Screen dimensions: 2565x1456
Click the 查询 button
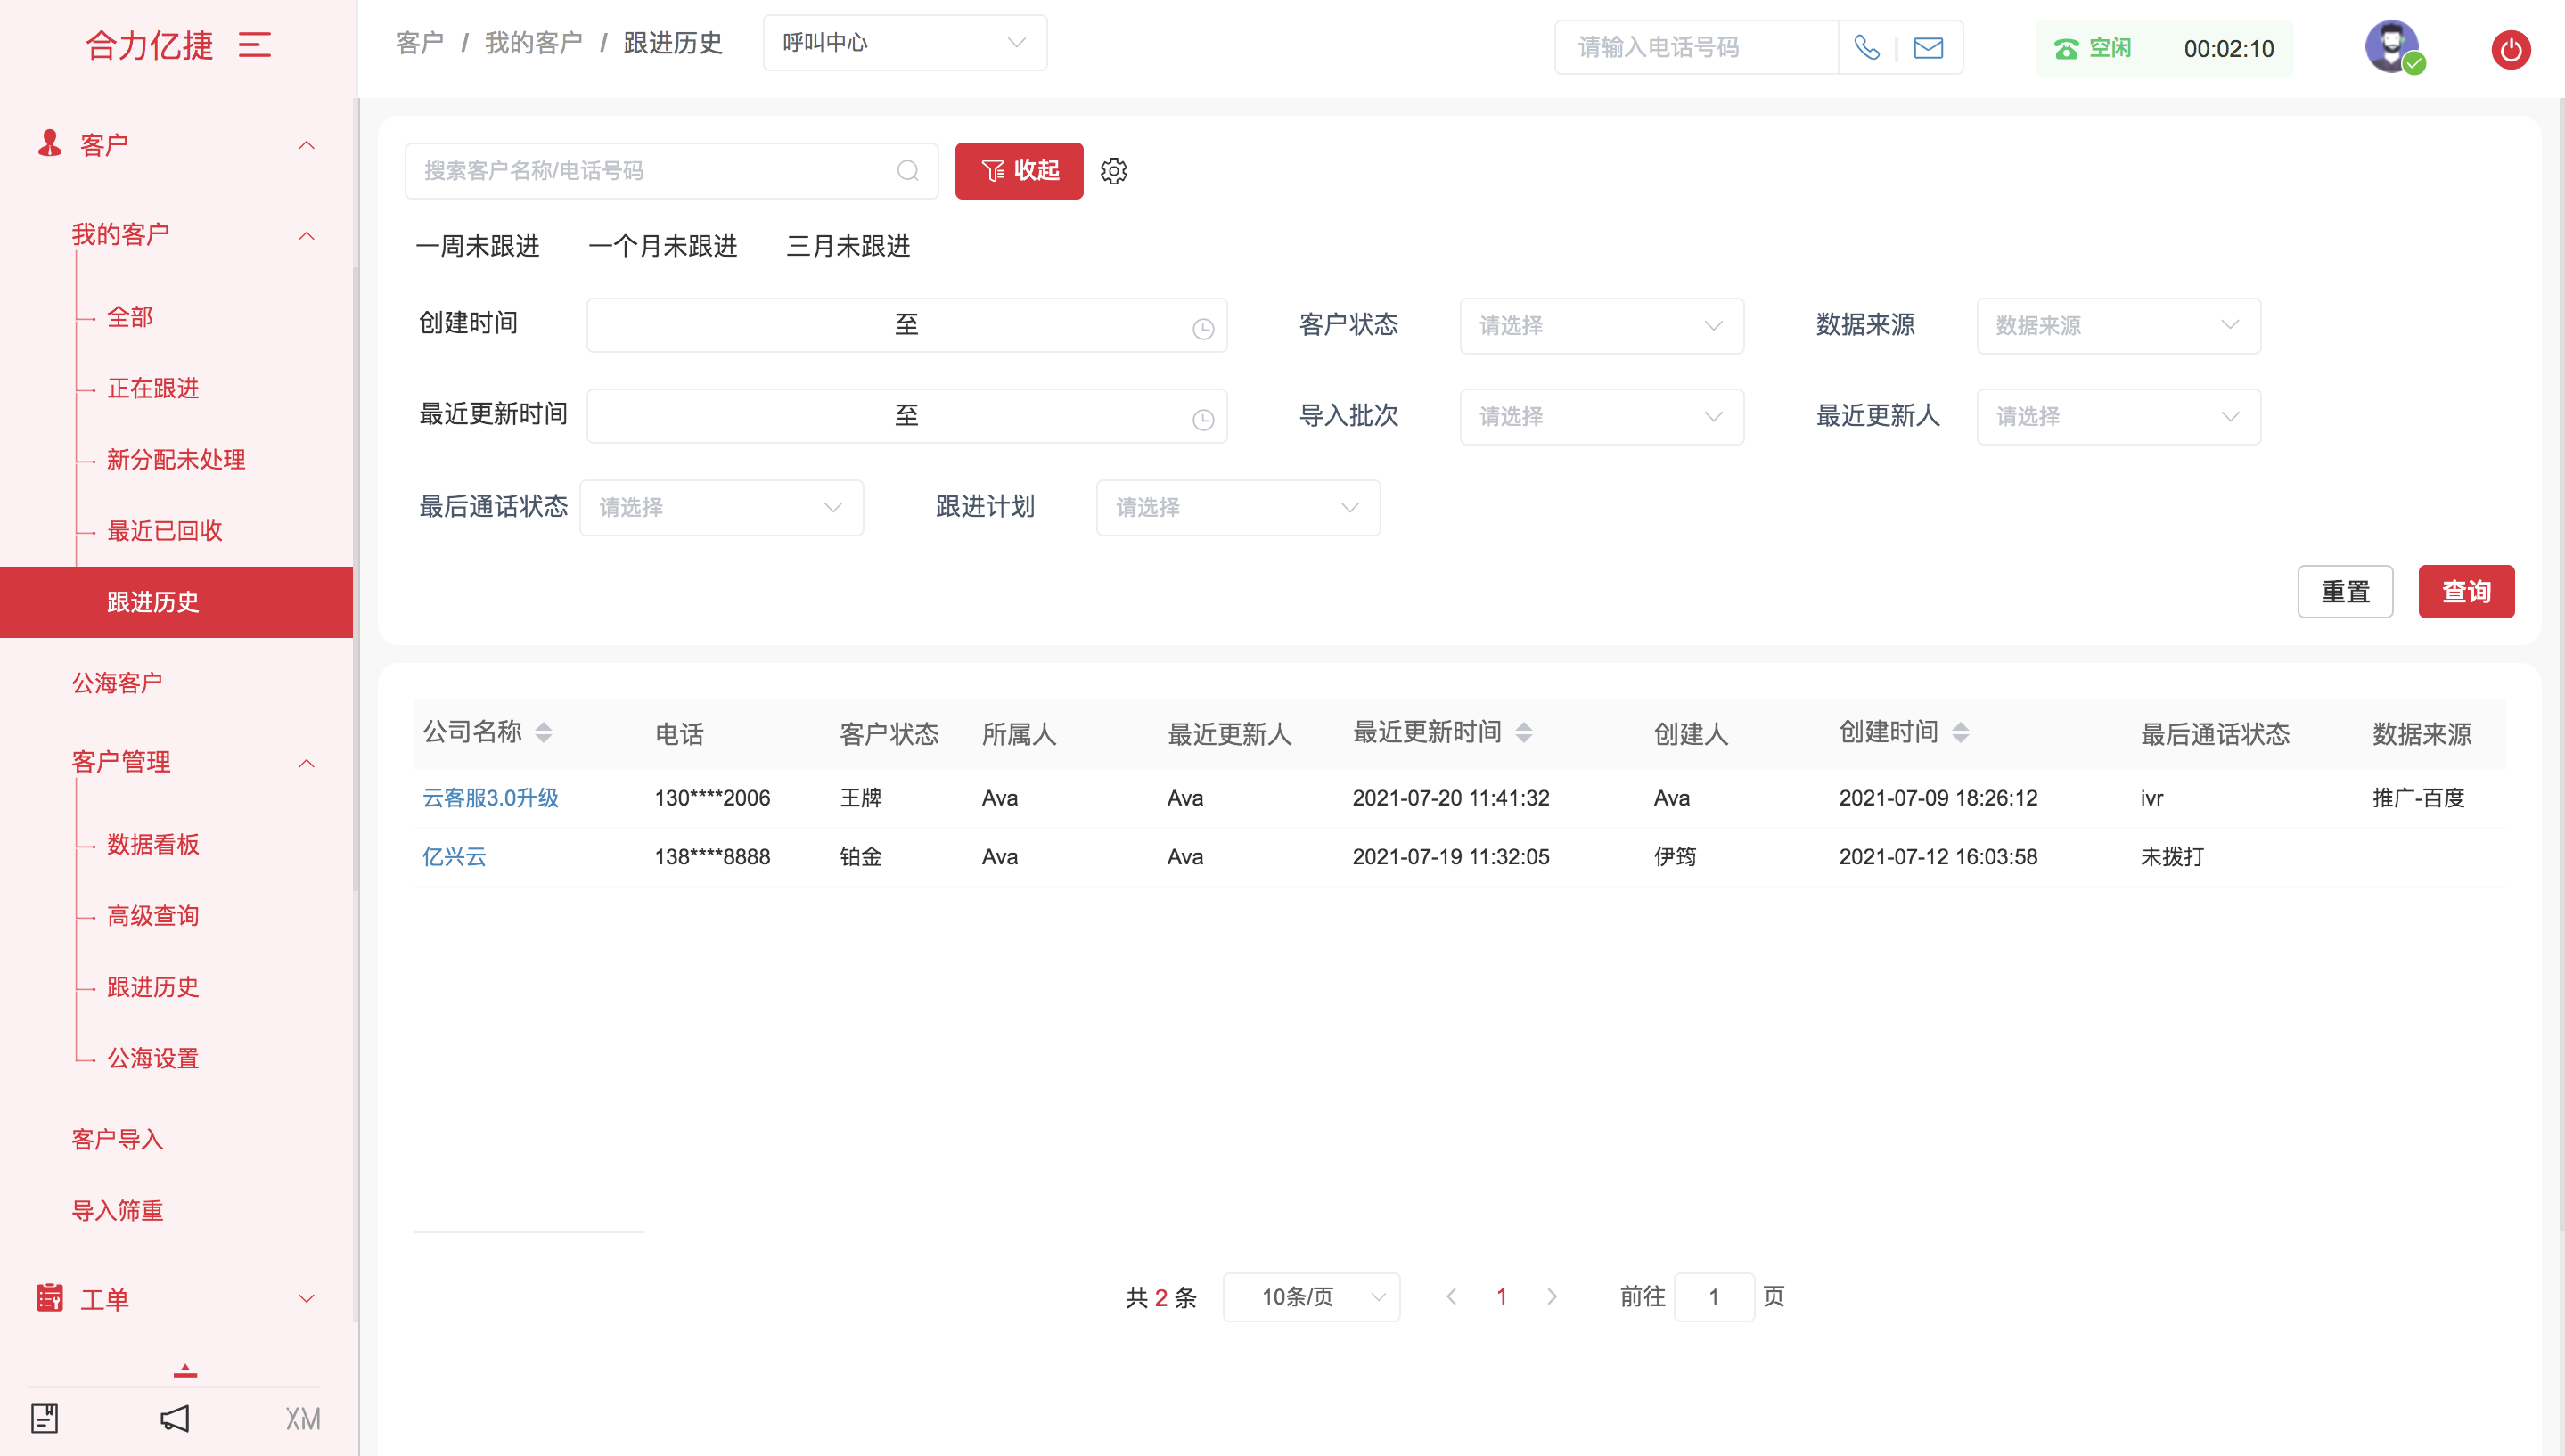(2465, 592)
